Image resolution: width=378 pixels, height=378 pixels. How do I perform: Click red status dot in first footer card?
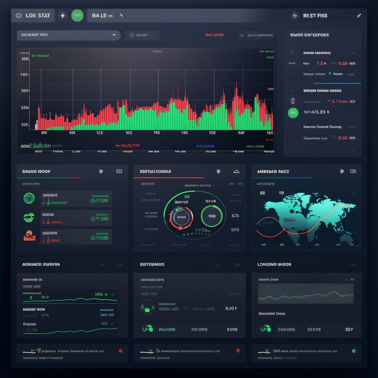121,351
